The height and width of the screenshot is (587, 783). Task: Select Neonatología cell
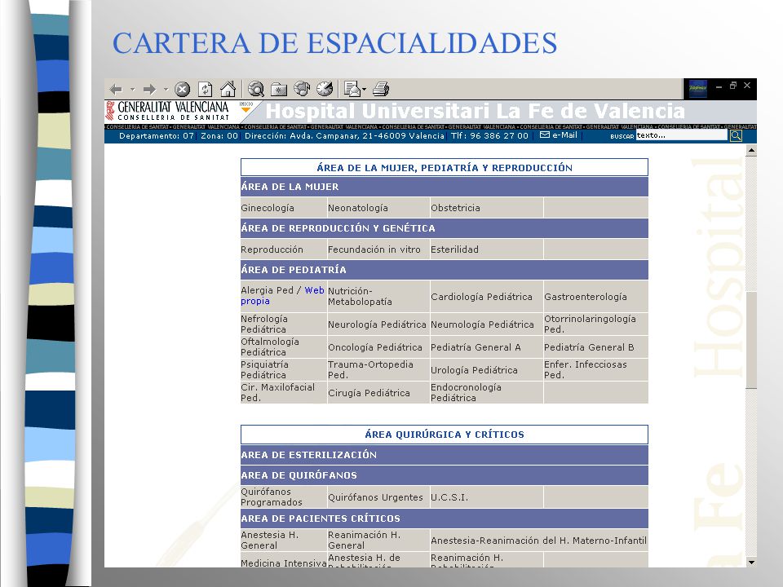[378, 208]
